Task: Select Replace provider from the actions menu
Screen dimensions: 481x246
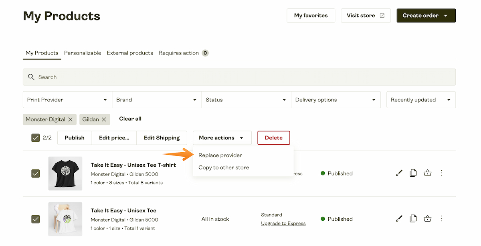Action: pos(220,155)
